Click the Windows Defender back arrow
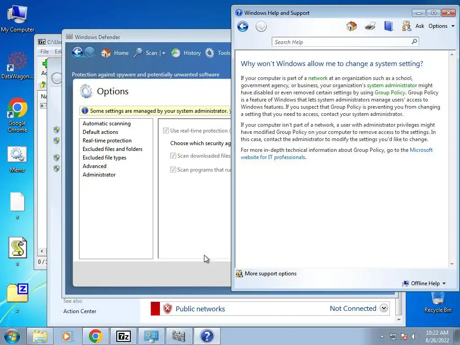460x345 pixels. point(77,53)
